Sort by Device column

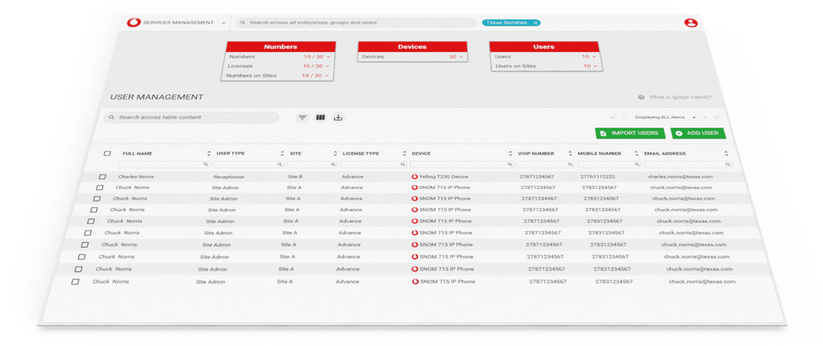(510, 153)
